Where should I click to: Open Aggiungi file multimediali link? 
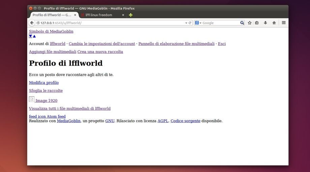pyautogui.click(x=53, y=52)
